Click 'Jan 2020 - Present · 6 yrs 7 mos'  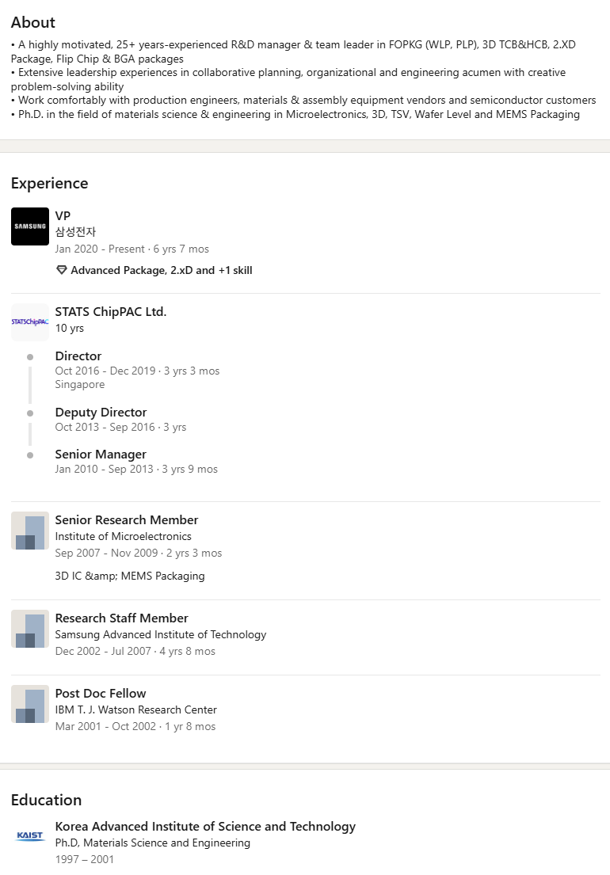point(132,249)
